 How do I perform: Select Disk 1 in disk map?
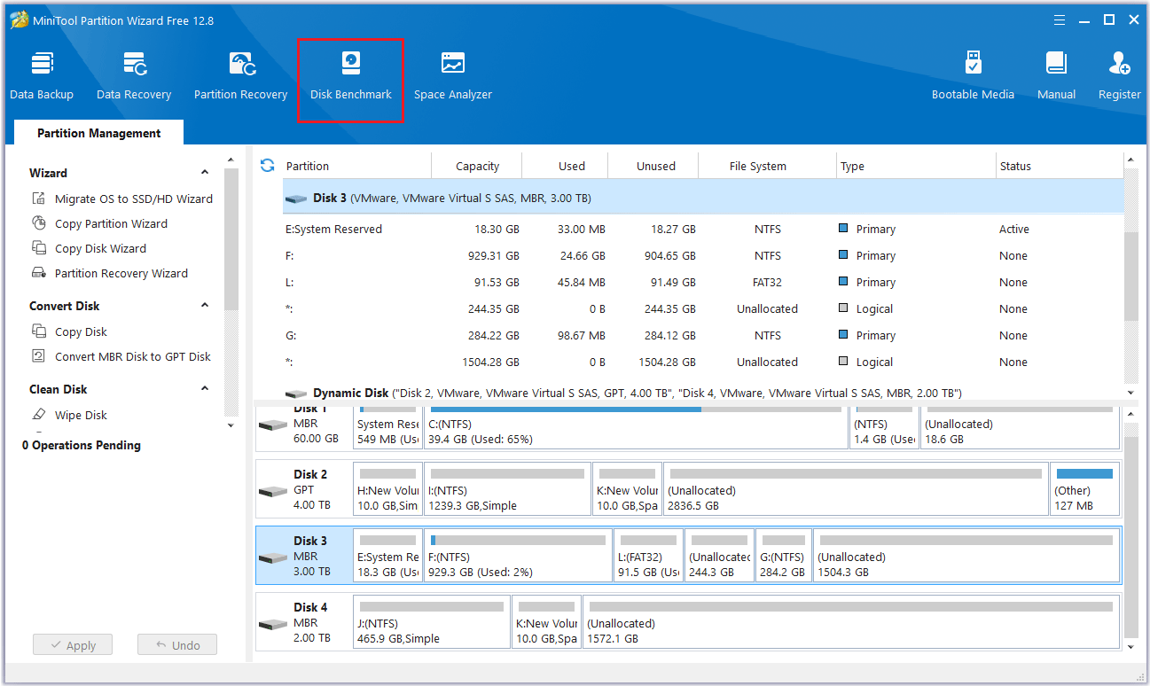tap(303, 426)
